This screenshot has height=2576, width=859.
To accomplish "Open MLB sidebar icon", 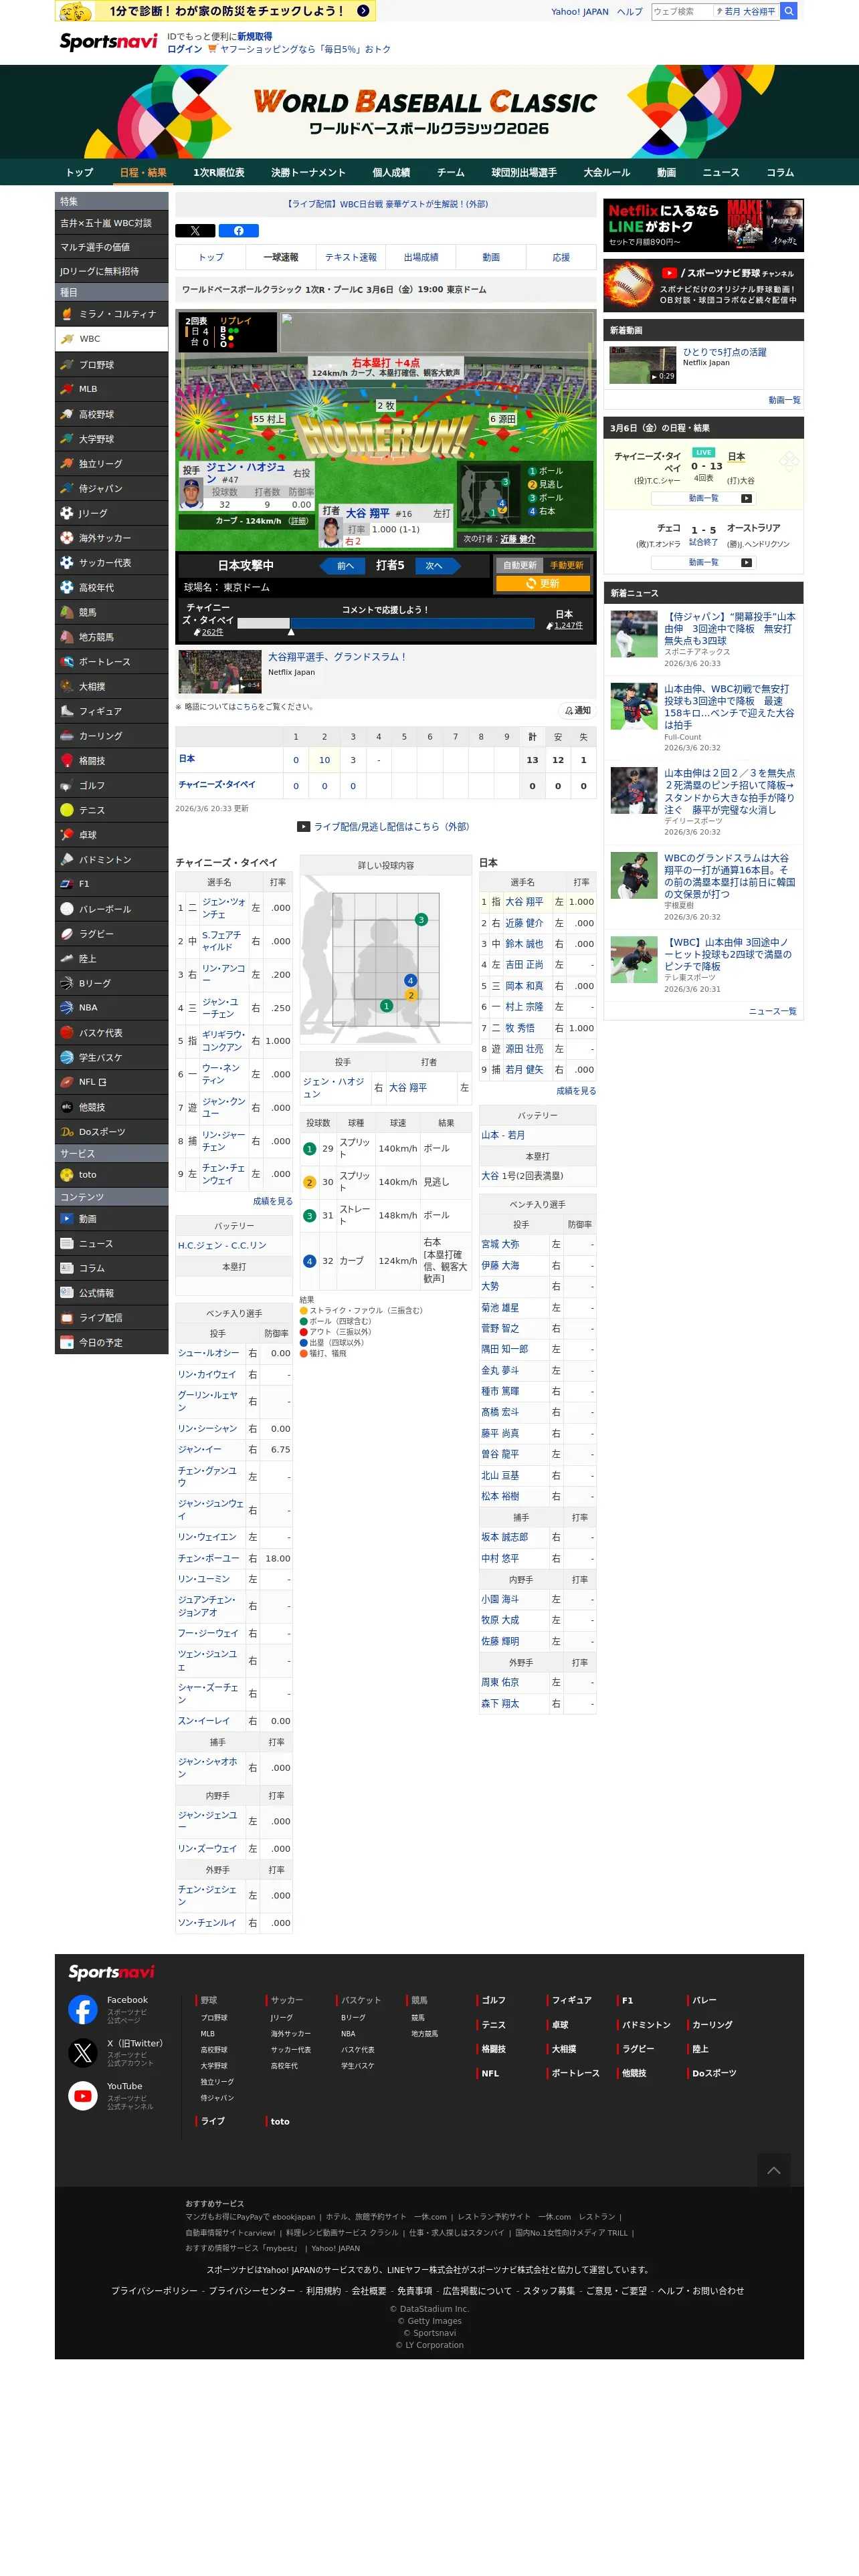I will (x=67, y=389).
